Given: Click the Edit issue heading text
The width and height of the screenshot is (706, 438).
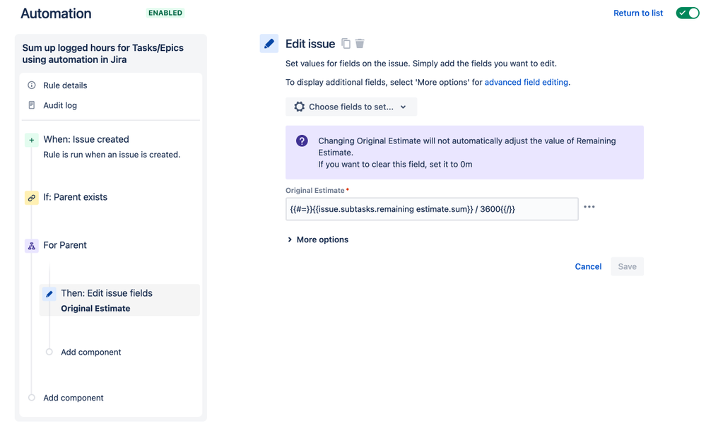Looking at the screenshot, I should 310,44.
